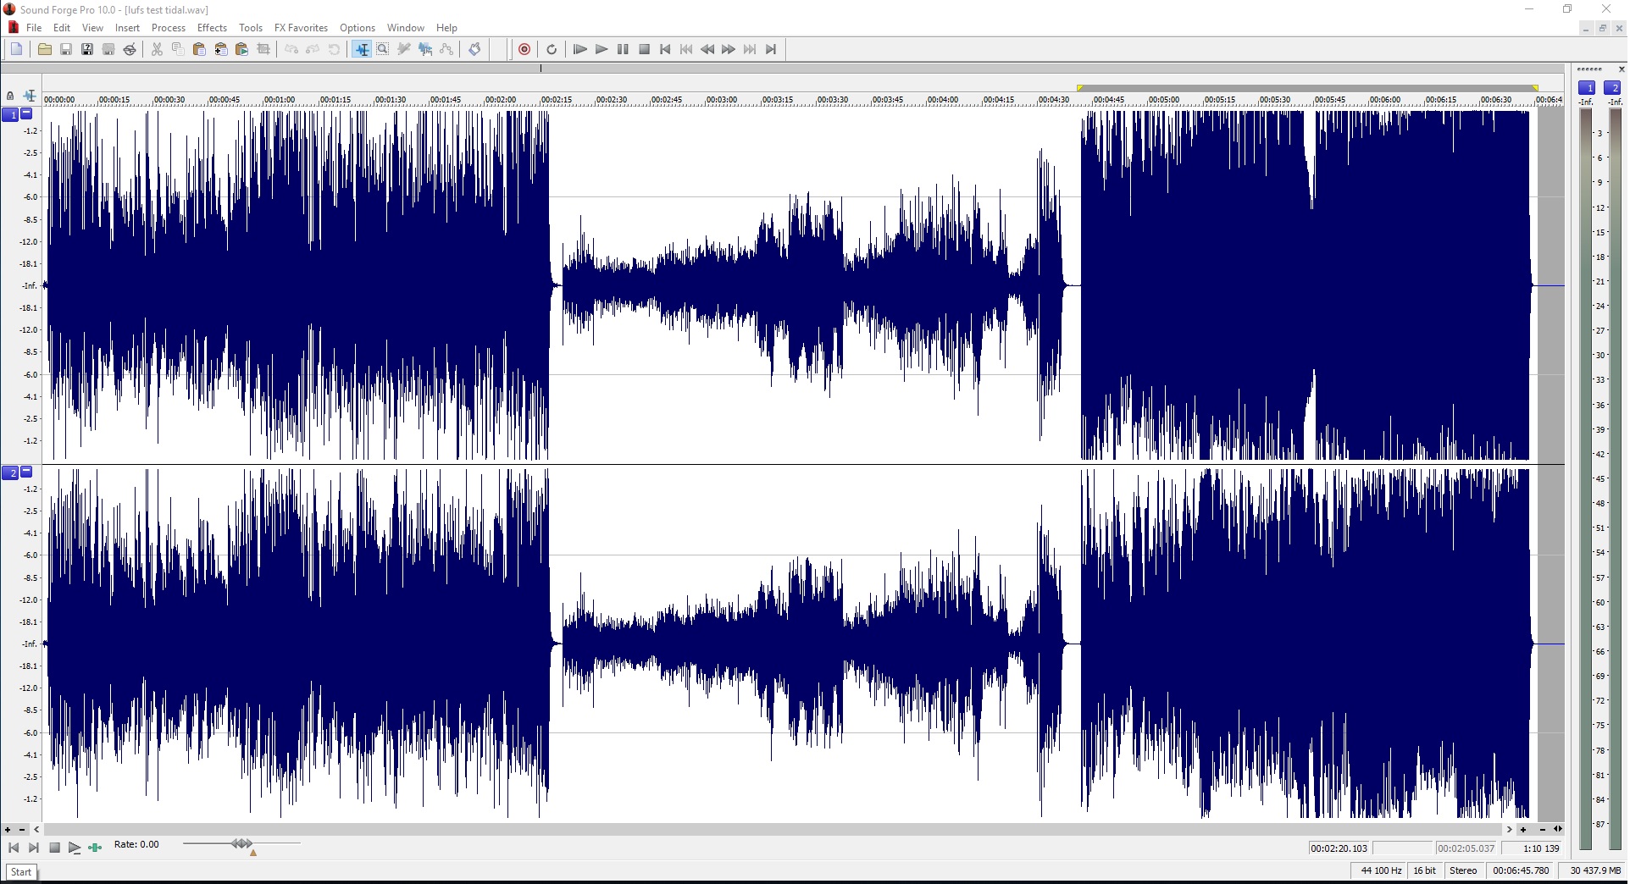This screenshot has height=884, width=1630.
Task: Stop playback from the transport toolbar
Action: (x=644, y=49)
